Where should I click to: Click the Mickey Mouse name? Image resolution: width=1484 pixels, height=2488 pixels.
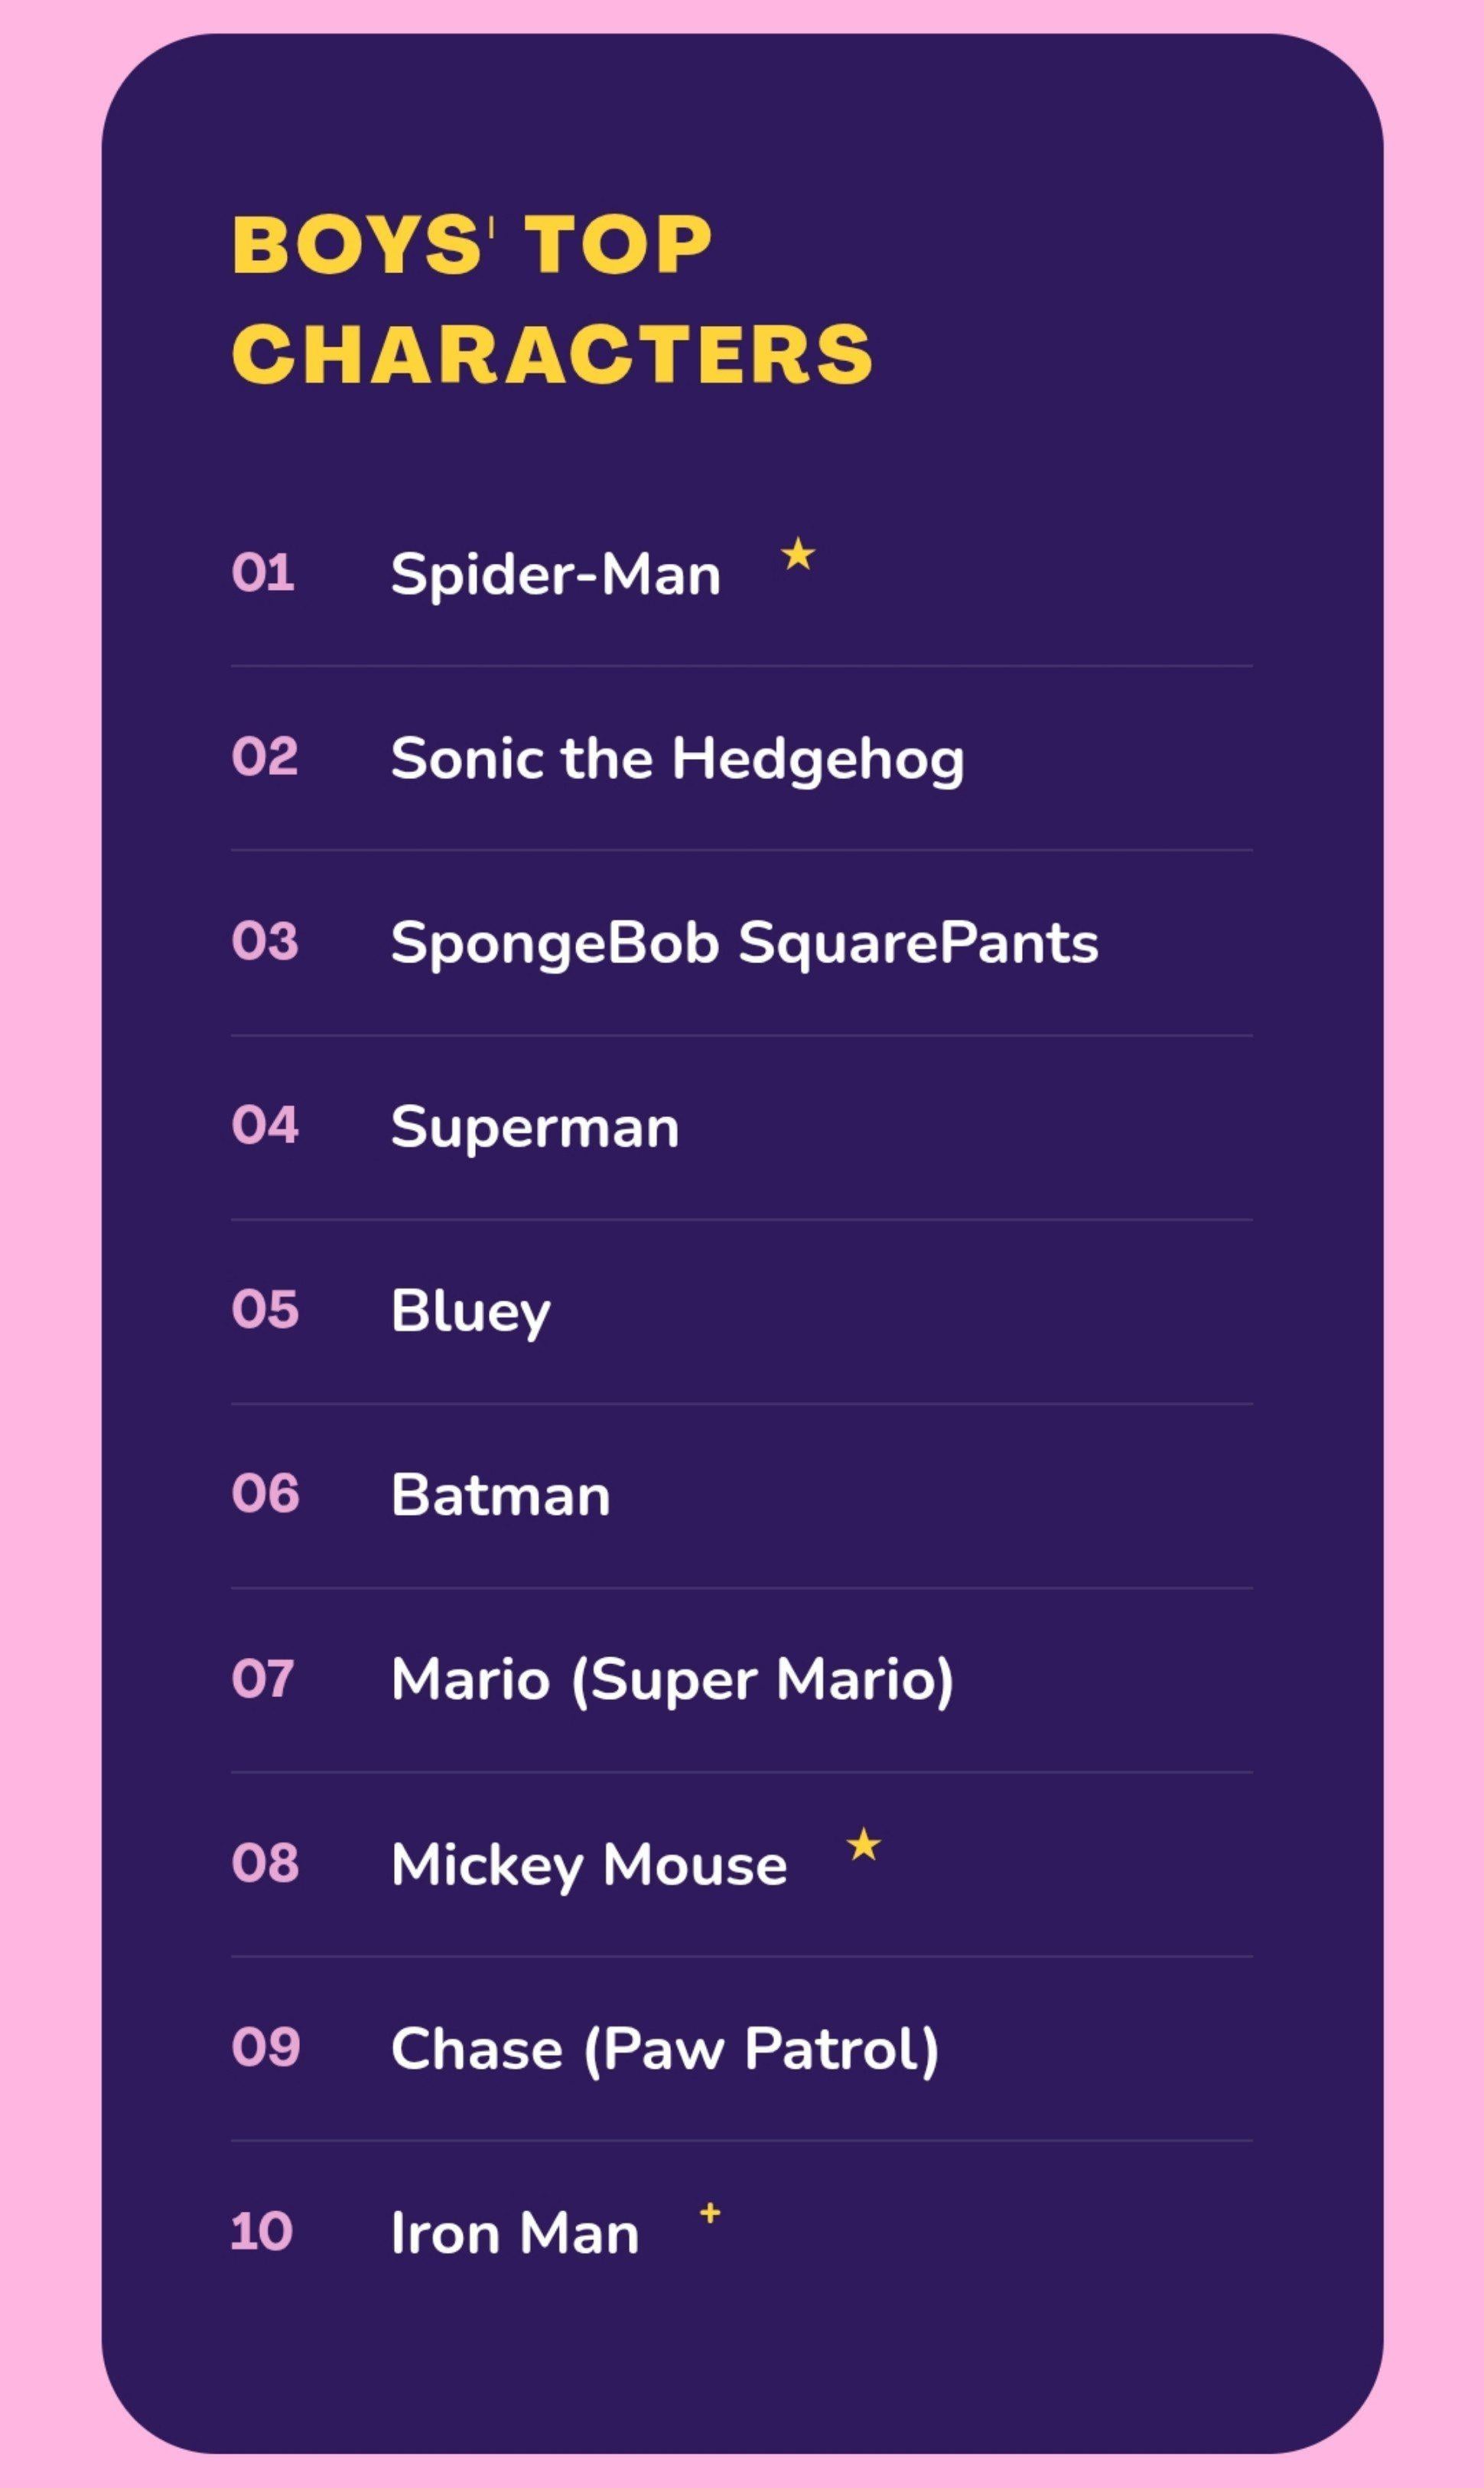[589, 1866]
